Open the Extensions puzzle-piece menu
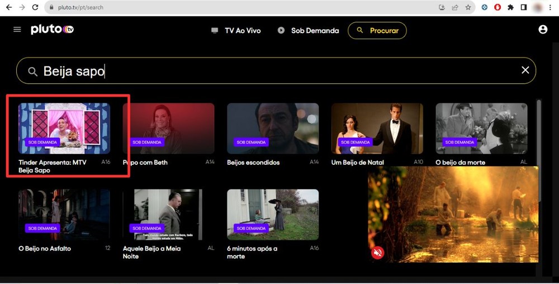This screenshot has width=559, height=284. [x=510, y=7]
